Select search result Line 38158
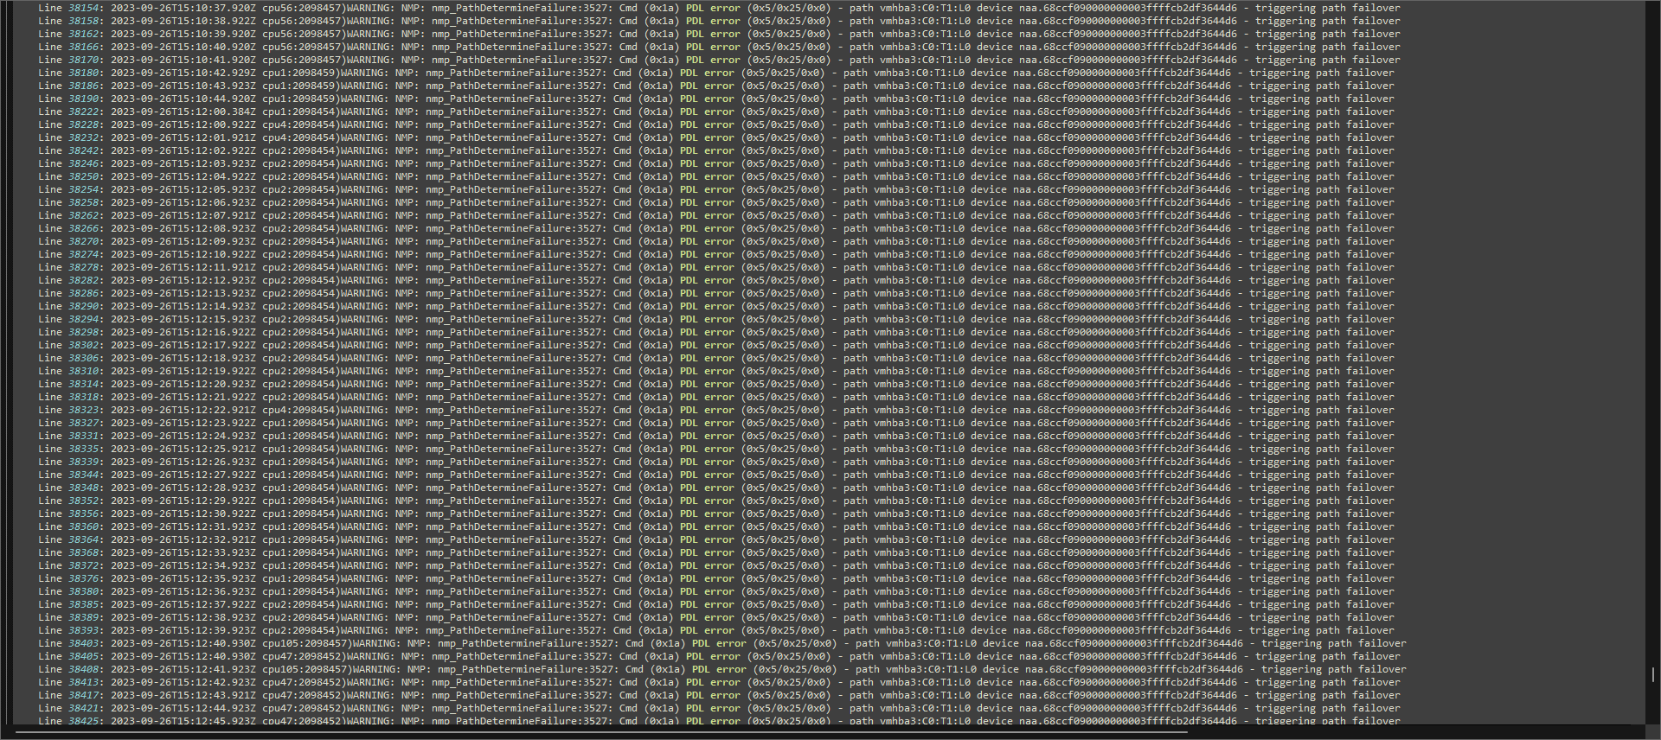1661x740 pixels. coord(719,21)
